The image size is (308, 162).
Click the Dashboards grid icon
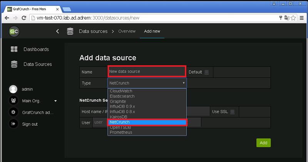pyautogui.click(x=14, y=49)
